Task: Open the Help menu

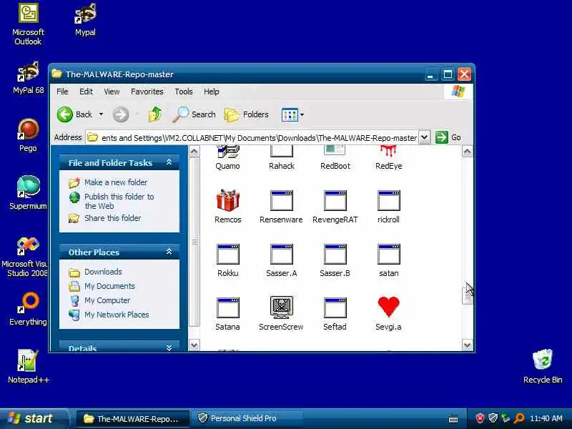Action: [211, 92]
